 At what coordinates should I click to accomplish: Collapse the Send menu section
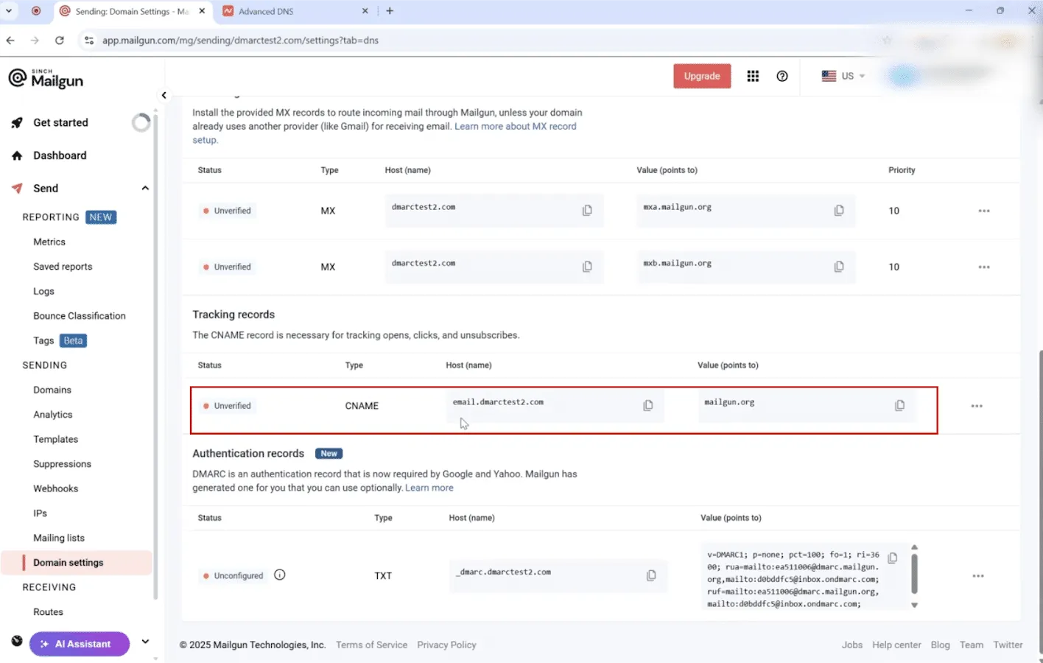coord(145,189)
